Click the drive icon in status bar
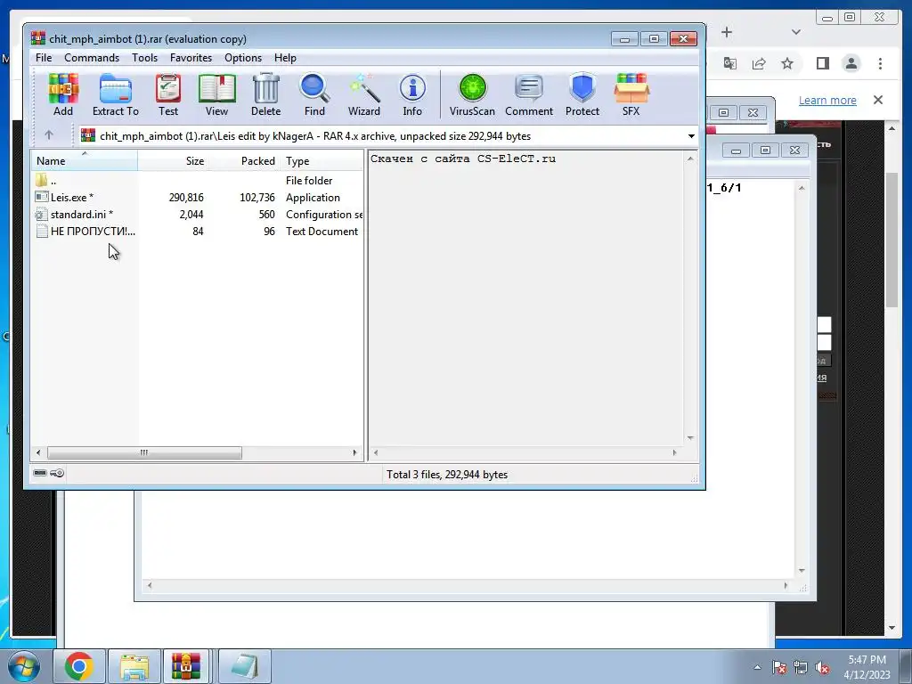Image resolution: width=912 pixels, height=684 pixels. tap(40, 473)
